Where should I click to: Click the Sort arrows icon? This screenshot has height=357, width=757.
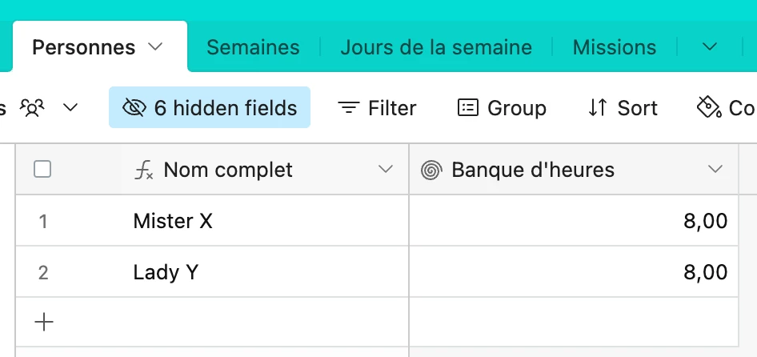pyautogui.click(x=597, y=108)
